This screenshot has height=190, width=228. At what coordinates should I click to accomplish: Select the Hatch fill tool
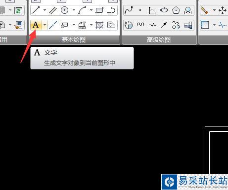tap(99, 25)
